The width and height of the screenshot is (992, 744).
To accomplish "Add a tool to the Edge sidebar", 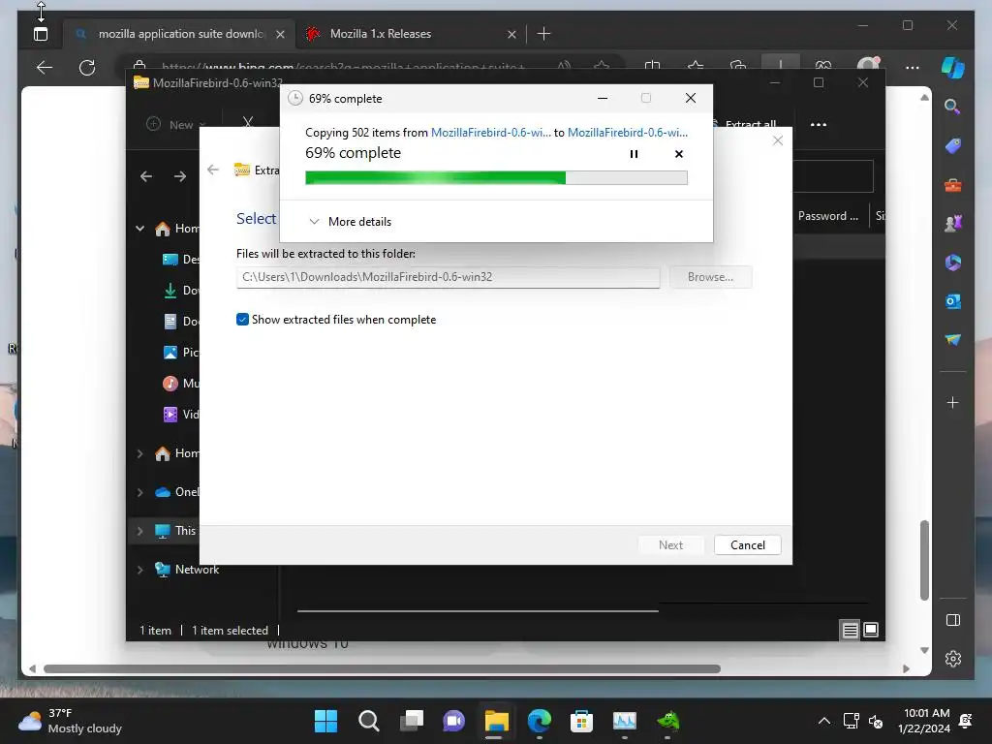I will (x=953, y=402).
